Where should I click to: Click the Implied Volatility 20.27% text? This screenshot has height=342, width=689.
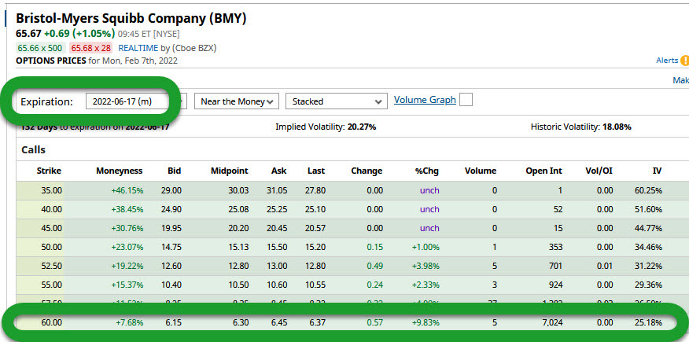click(326, 127)
